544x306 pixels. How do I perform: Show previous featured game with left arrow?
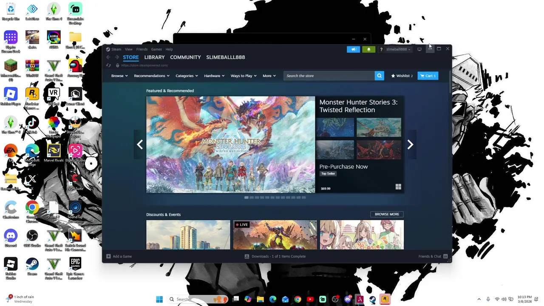click(x=140, y=144)
